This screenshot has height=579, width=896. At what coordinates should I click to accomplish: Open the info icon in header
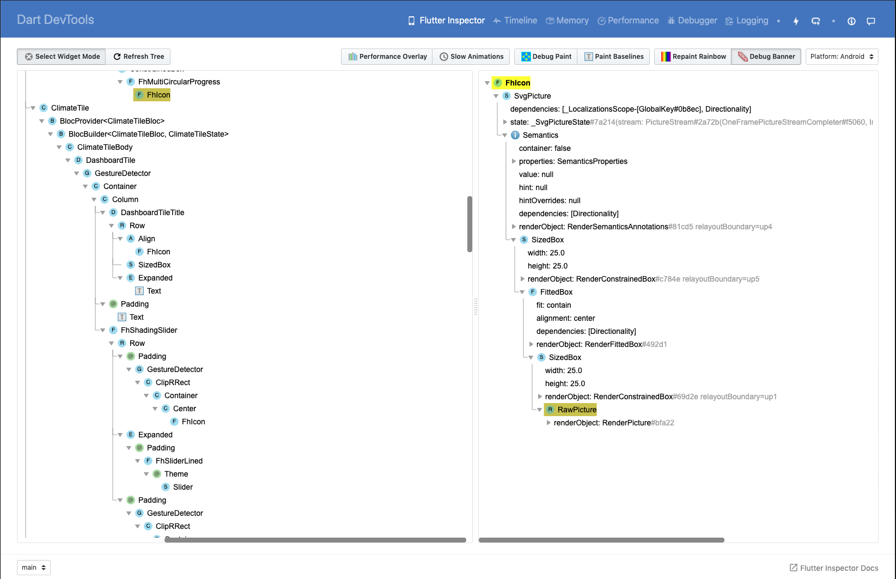(851, 21)
